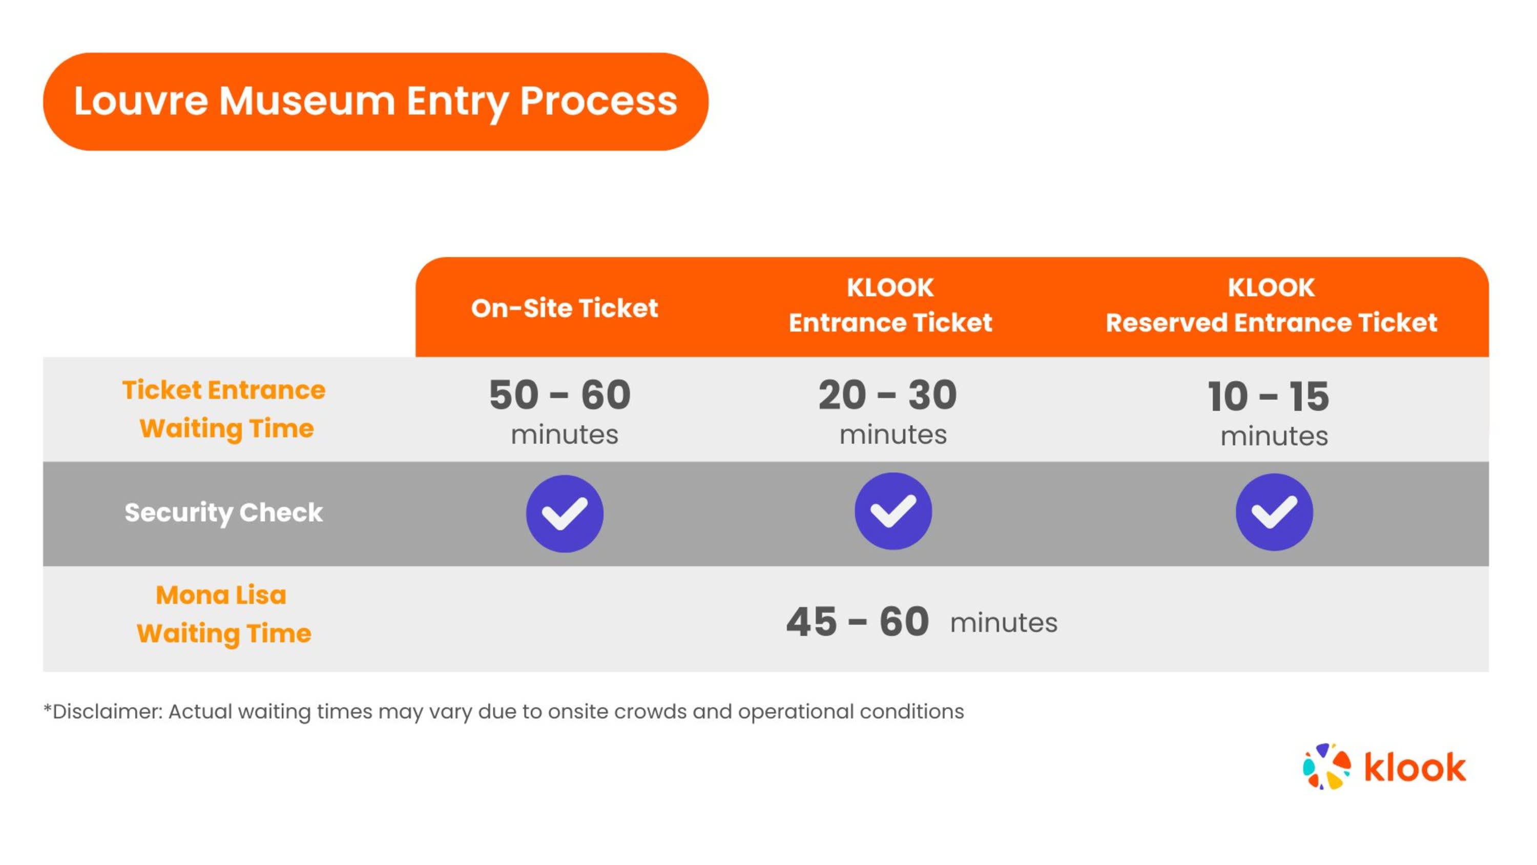Click the Reserved Entrance Ticket security checkmark
Screen dimensions: 1537x865
coord(1274,511)
